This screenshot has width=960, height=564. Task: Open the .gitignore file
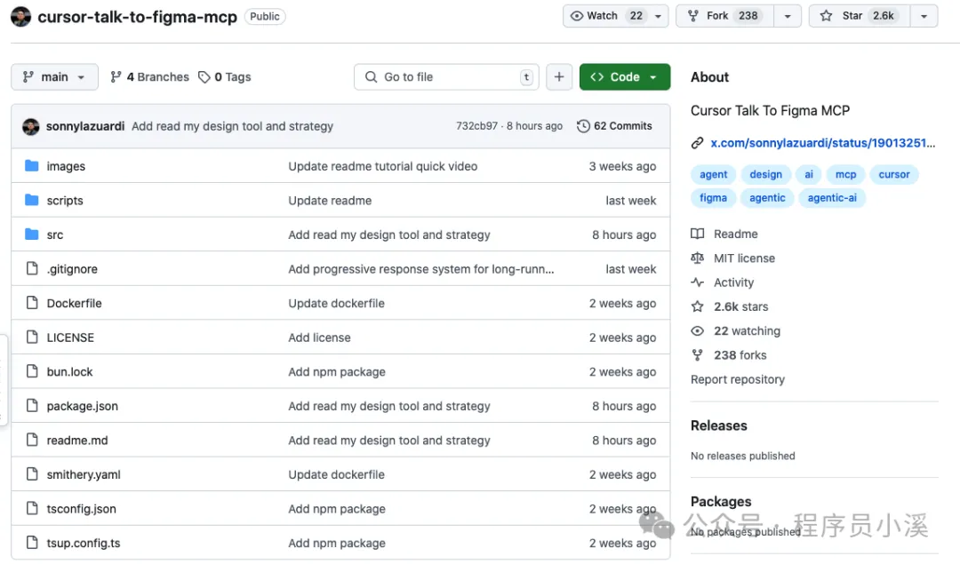(72, 269)
